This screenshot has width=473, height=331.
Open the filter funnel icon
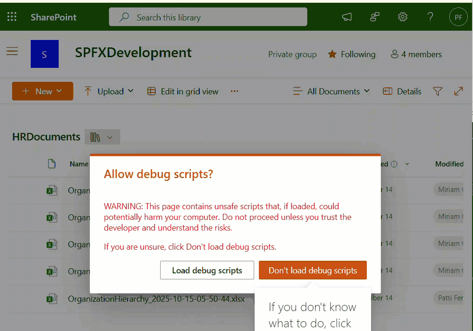438,91
